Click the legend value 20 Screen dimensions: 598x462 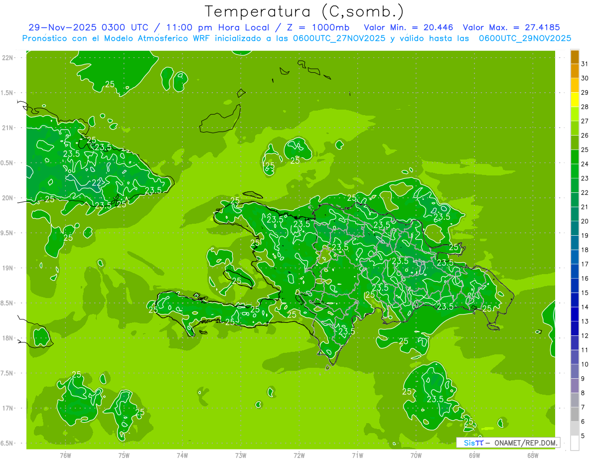click(585, 221)
